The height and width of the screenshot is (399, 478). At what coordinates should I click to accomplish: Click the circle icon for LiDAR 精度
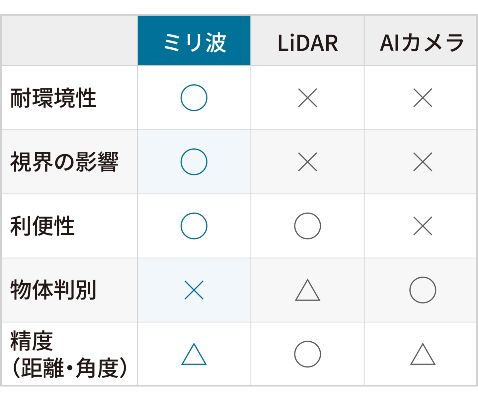[308, 354]
